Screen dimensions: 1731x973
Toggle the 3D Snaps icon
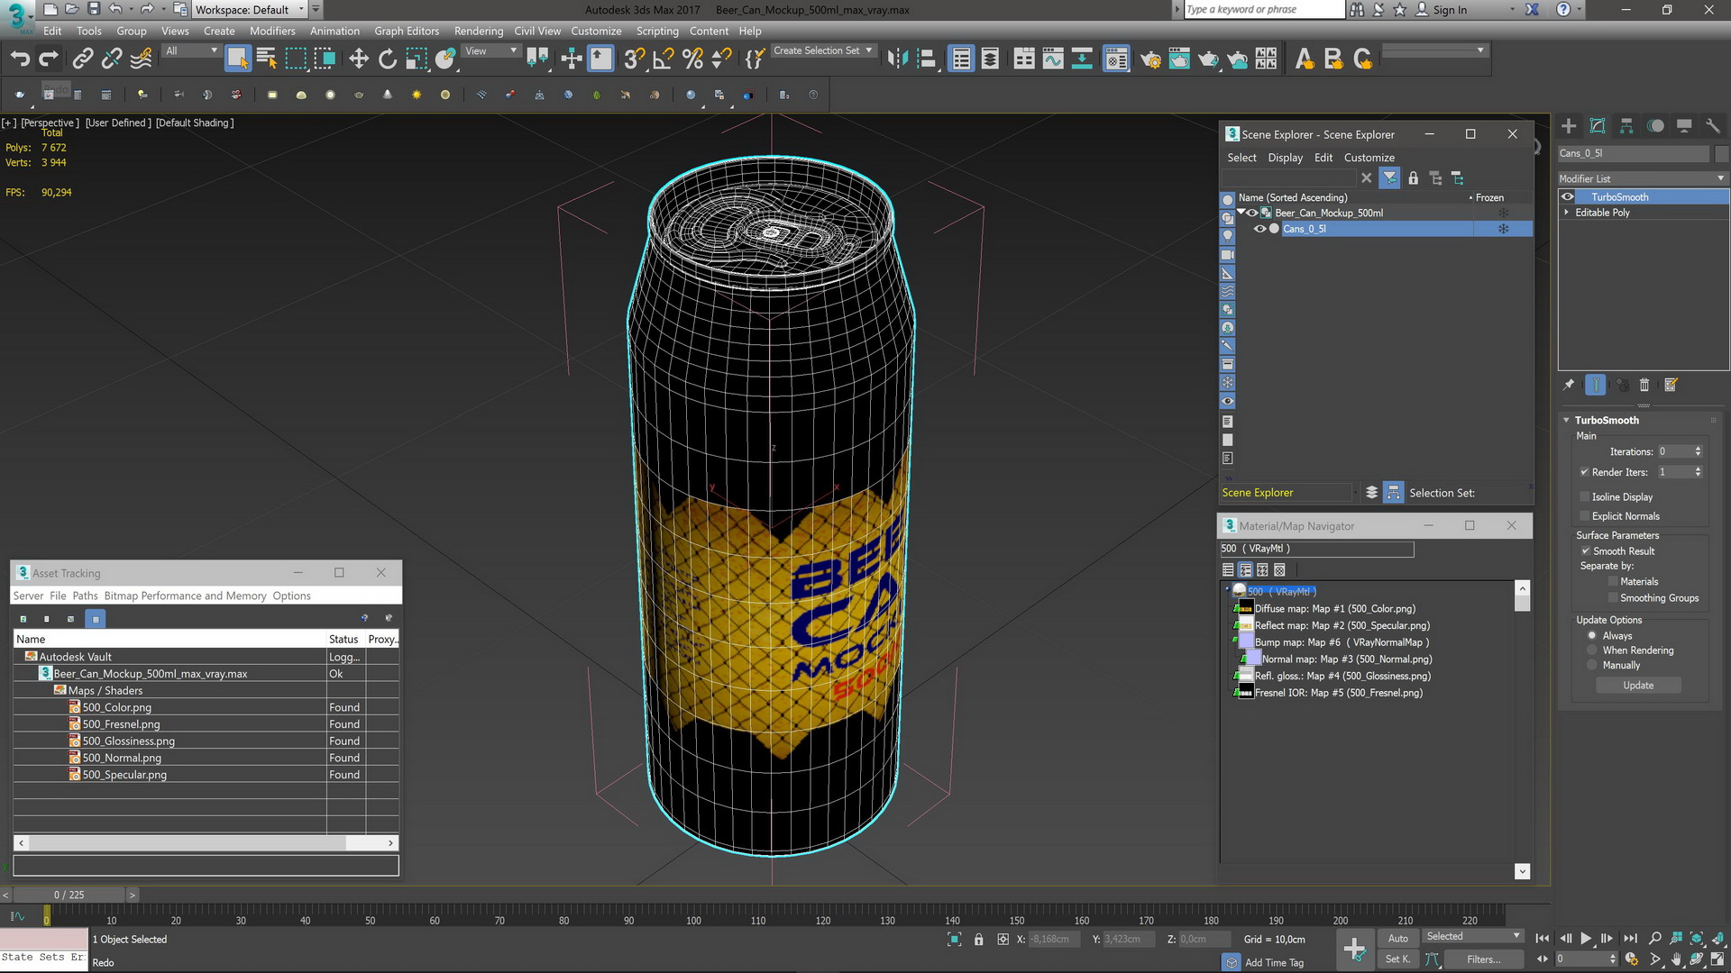pos(635,59)
